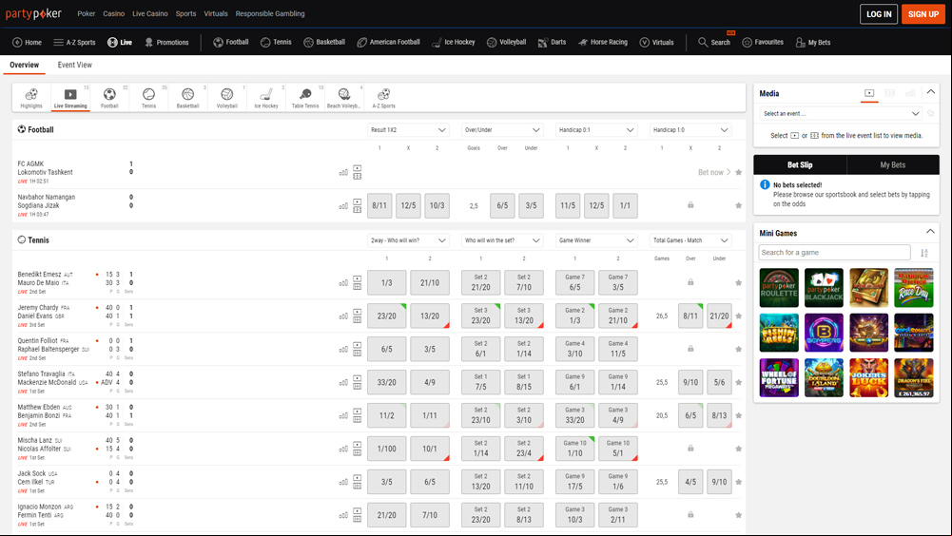Launch the partypoker Roulette mini game
Viewport: 952px width, 536px height.
coord(779,288)
